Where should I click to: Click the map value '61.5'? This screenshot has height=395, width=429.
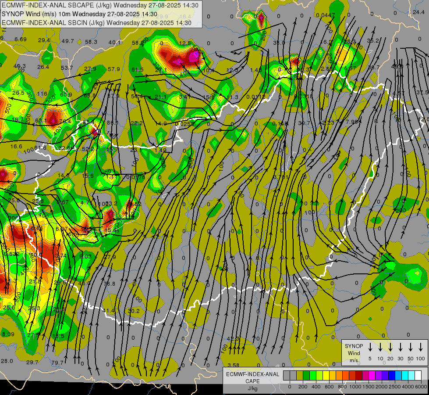coord(137,70)
